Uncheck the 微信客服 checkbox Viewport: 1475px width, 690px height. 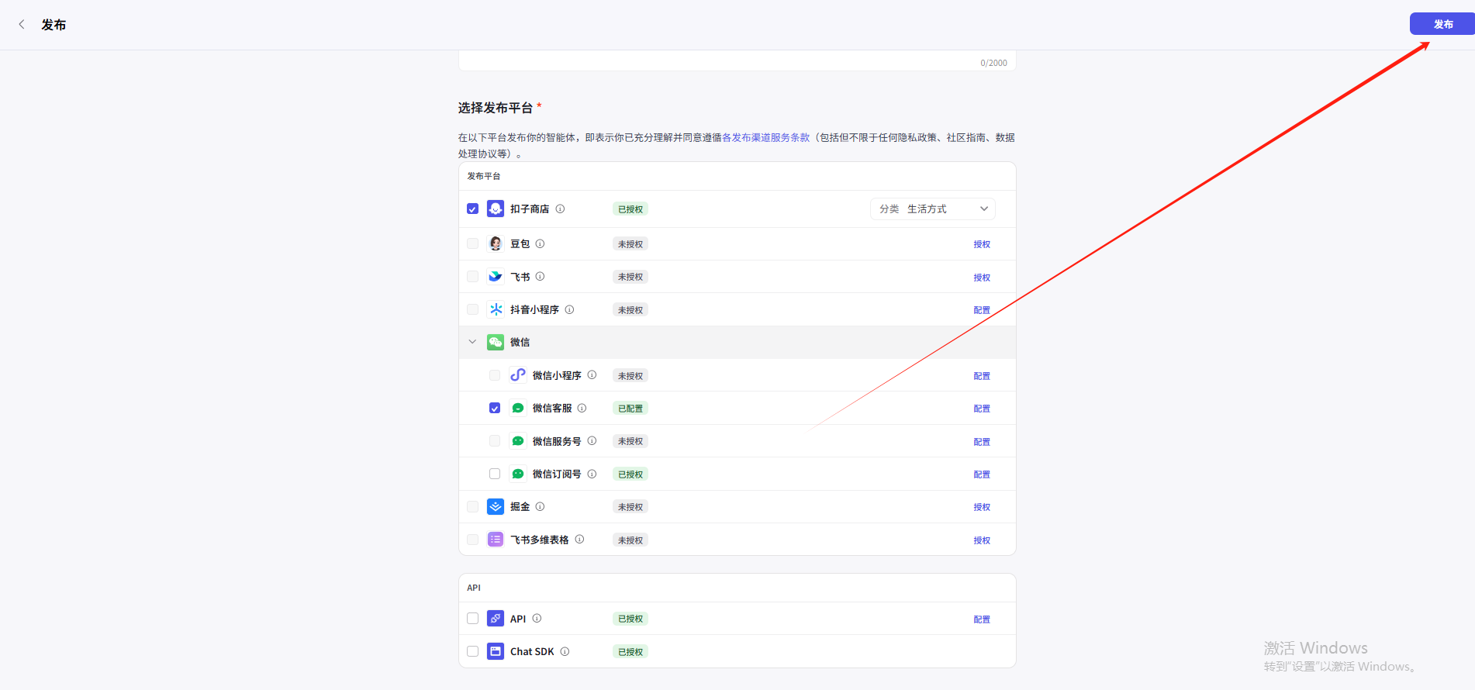click(495, 409)
